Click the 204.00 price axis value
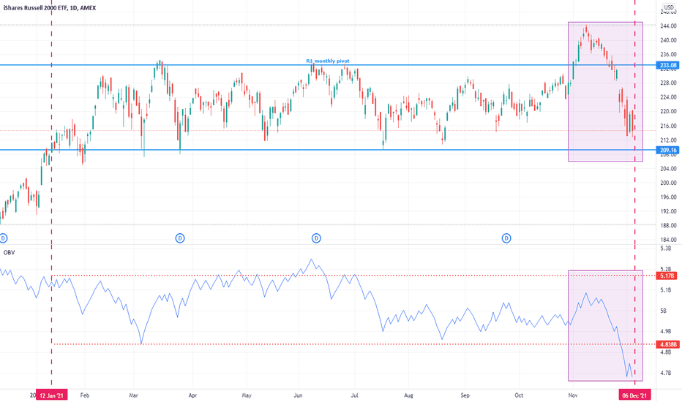The image size is (682, 402). pyautogui.click(x=668, y=169)
